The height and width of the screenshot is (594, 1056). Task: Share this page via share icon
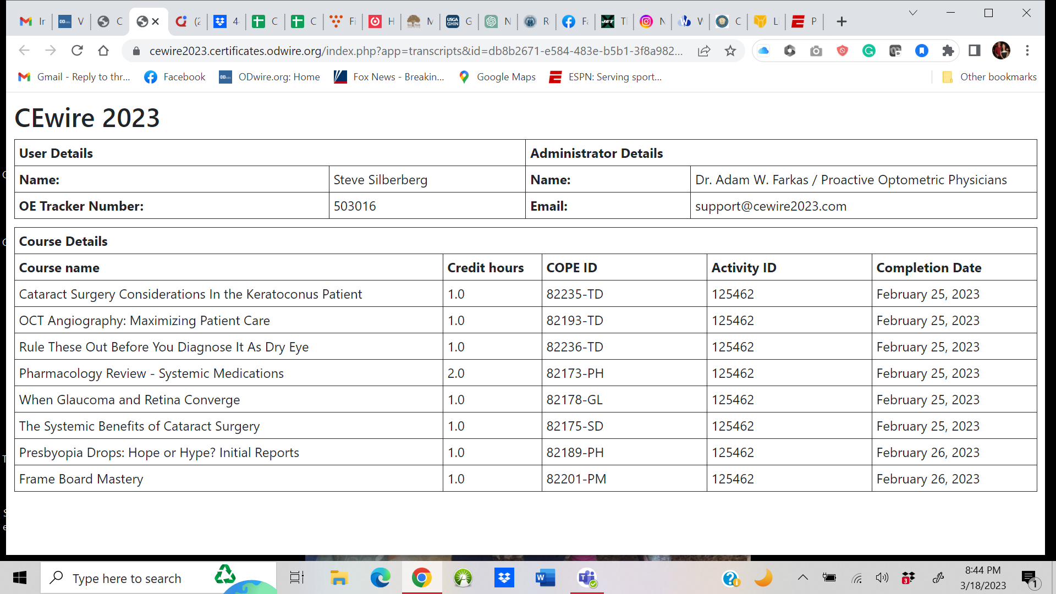[704, 51]
